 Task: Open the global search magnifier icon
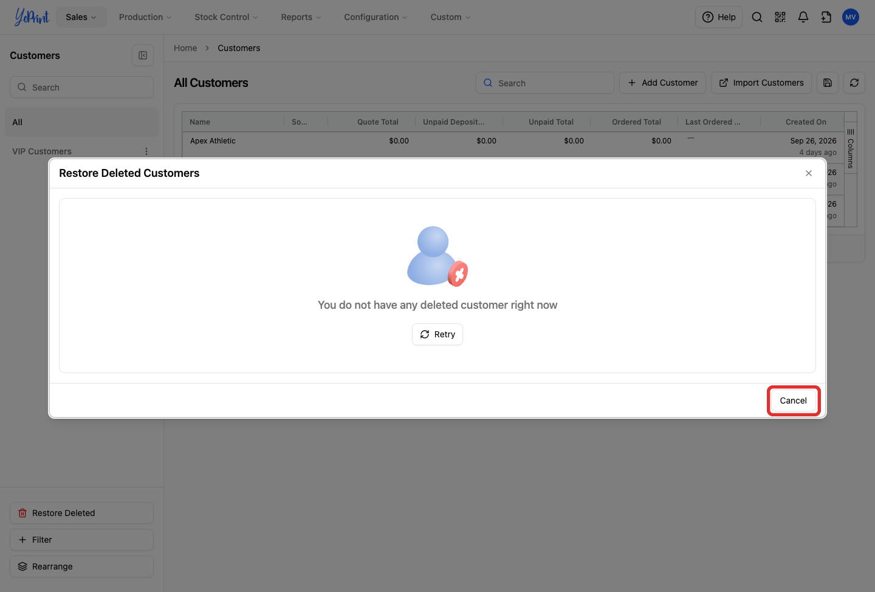tap(757, 17)
